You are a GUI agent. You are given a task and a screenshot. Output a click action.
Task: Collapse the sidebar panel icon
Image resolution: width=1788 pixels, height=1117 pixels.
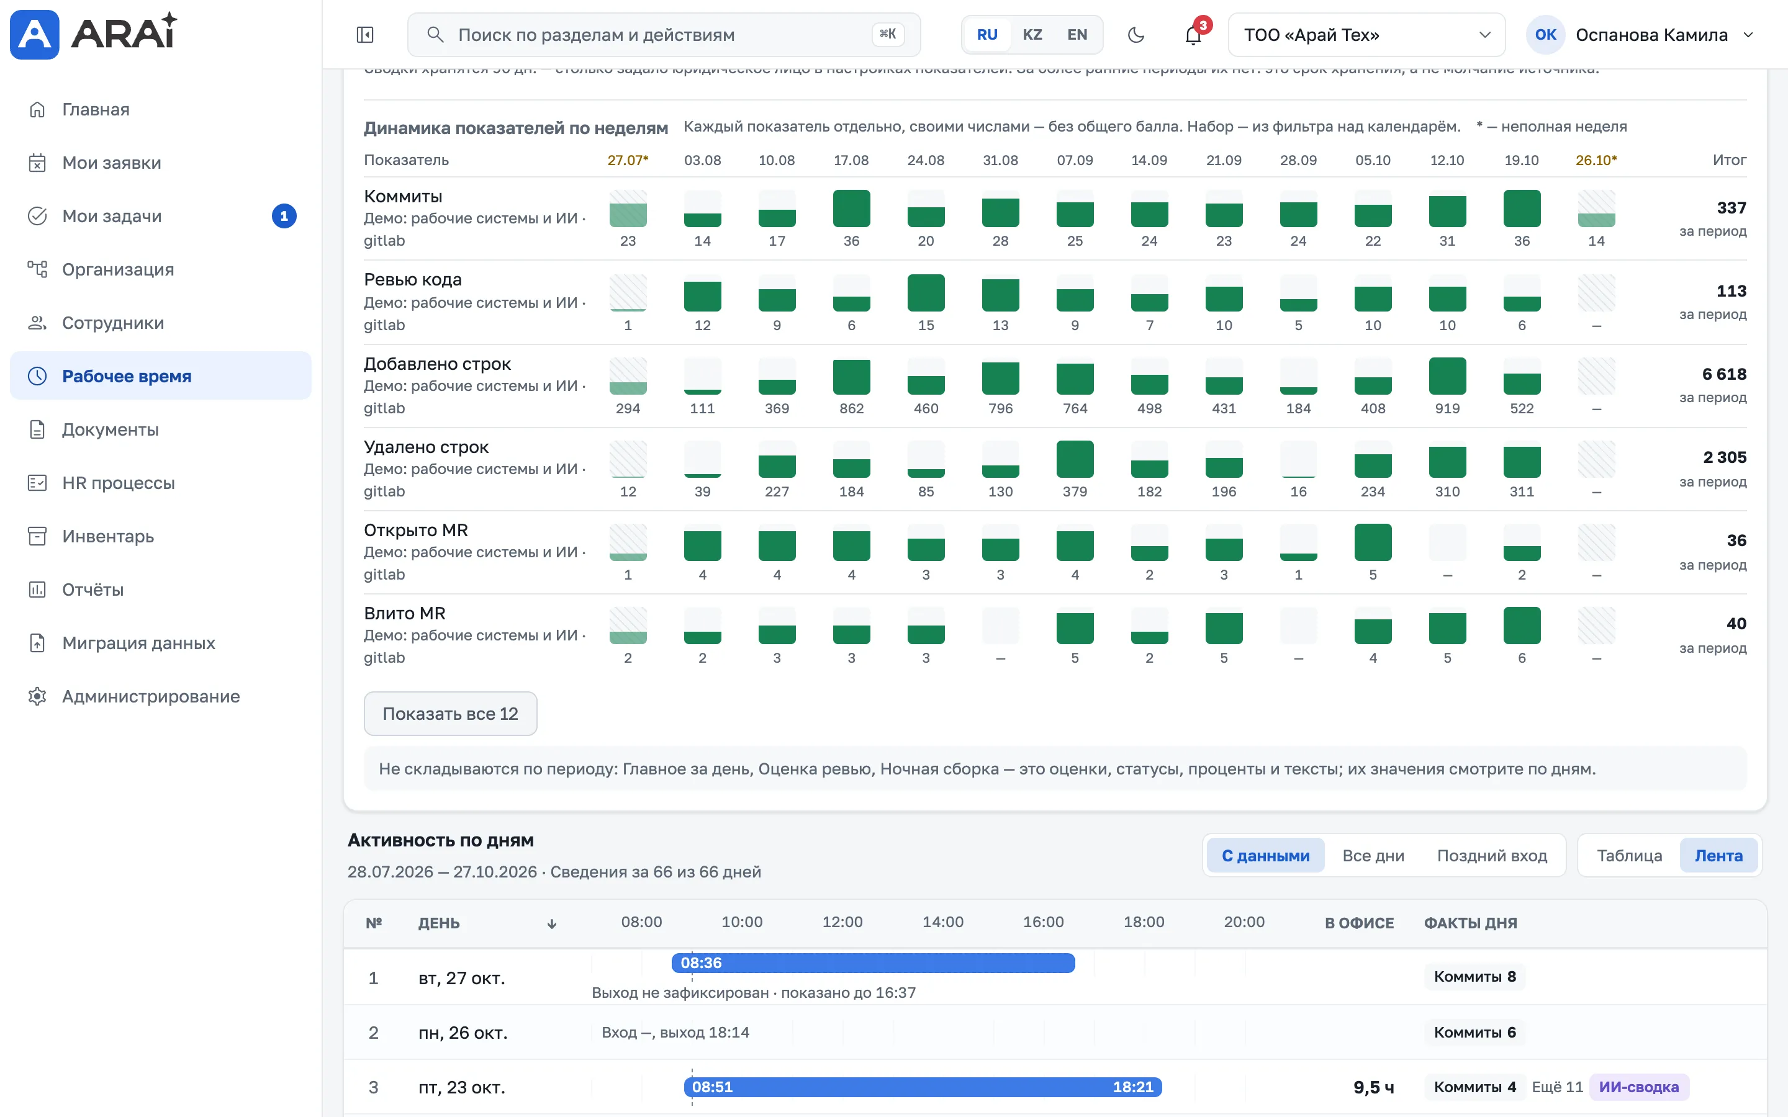(x=365, y=35)
